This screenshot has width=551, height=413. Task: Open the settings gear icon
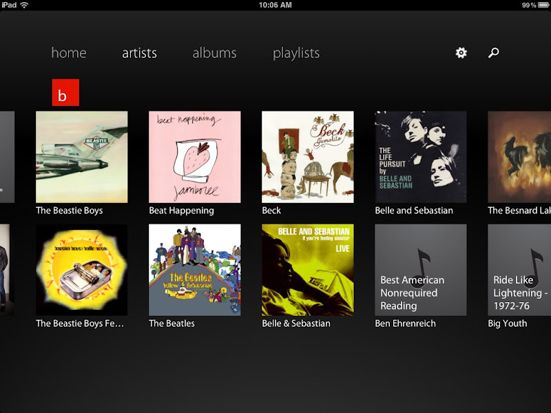[461, 53]
